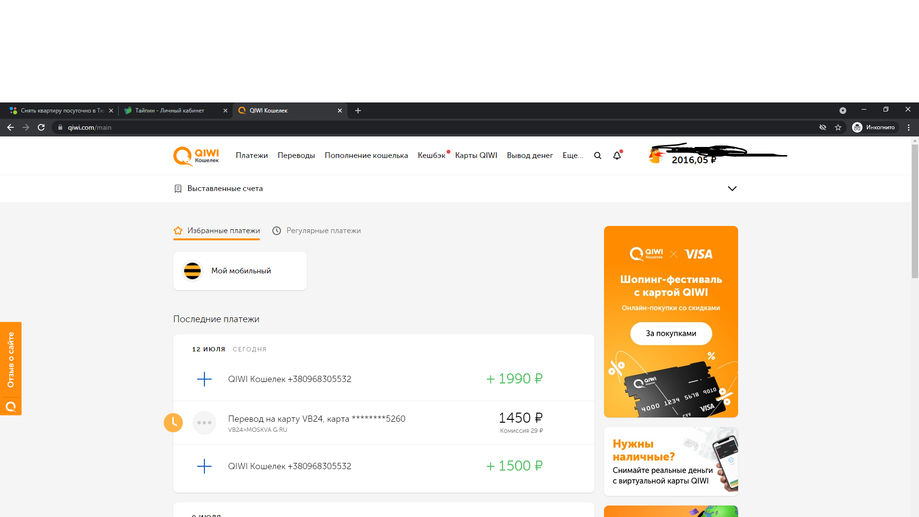Click the За покупками button
This screenshot has width=919, height=517.
pos(671,334)
